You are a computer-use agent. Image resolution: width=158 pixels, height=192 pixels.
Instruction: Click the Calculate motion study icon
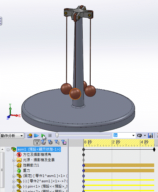29,136
